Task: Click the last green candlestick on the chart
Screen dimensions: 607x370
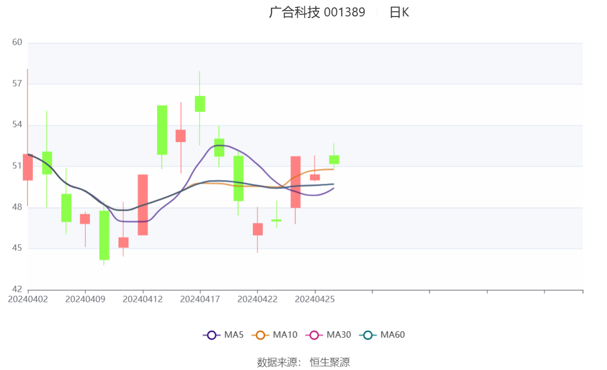Action: pos(334,159)
